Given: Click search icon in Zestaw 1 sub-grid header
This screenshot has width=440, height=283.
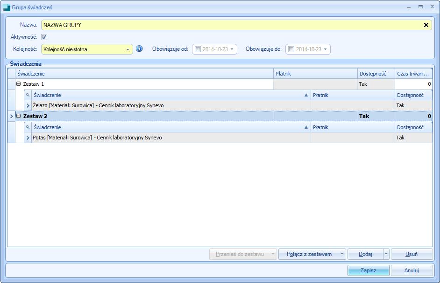Looking at the screenshot, I should point(28,95).
